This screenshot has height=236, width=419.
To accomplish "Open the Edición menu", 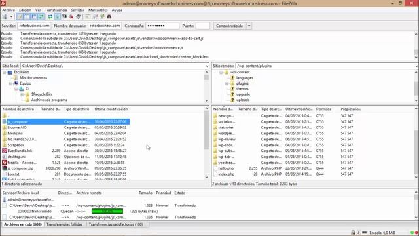I will click(25, 10).
